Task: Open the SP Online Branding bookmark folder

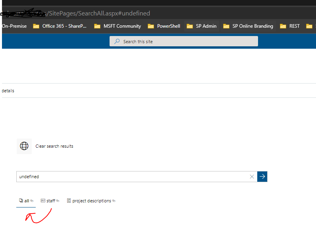Action: coord(248,26)
